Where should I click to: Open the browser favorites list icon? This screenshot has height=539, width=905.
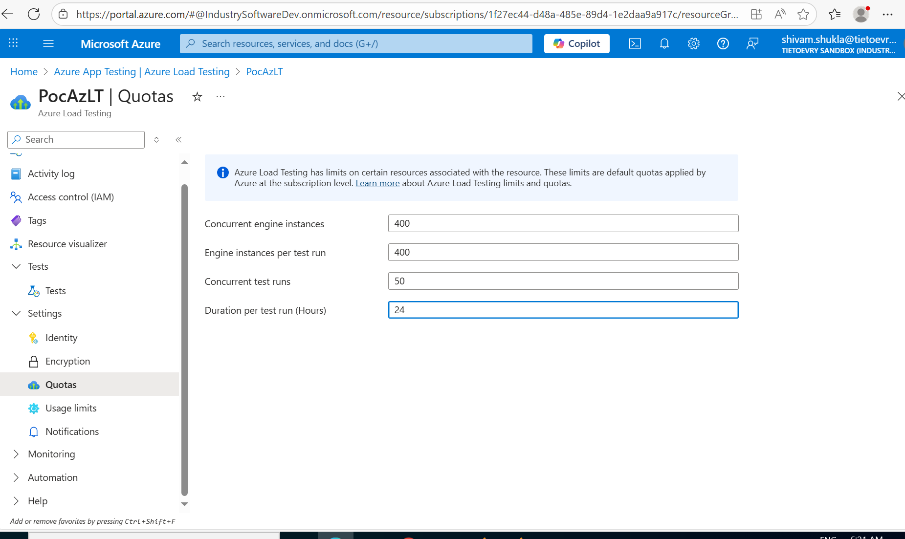point(835,14)
